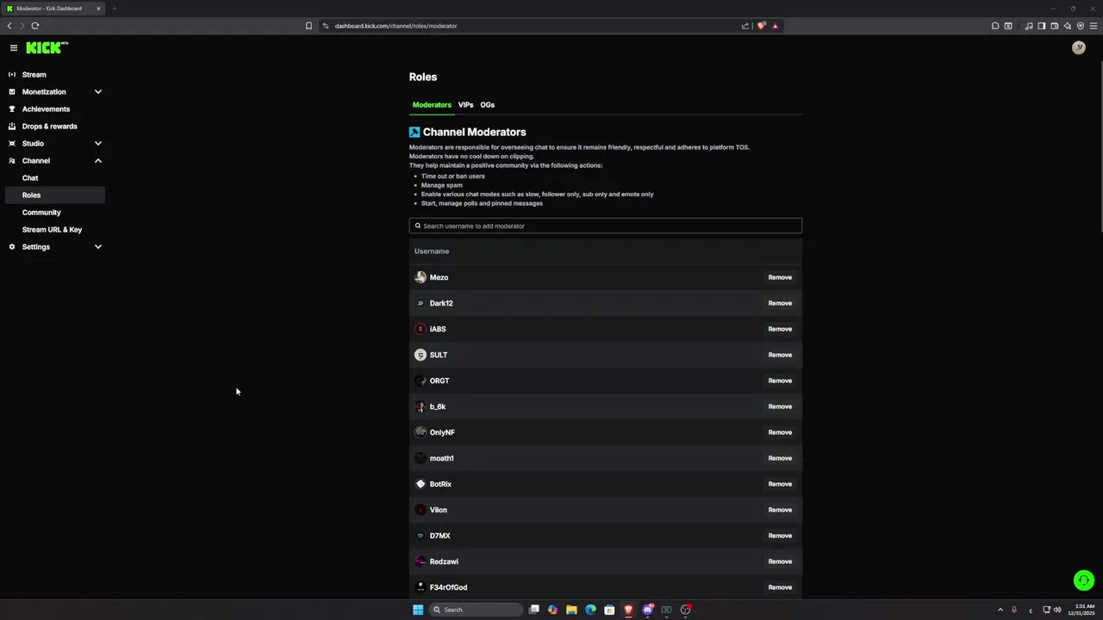
Task: Open Discord from the taskbar
Action: 647,610
